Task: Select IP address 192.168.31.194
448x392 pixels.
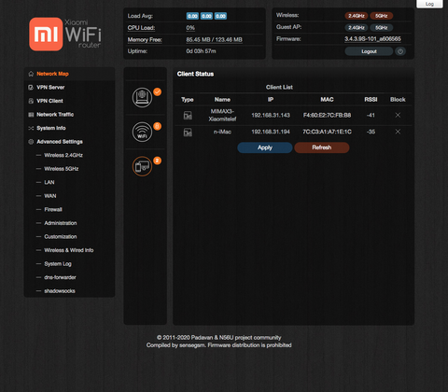Action: click(271, 132)
